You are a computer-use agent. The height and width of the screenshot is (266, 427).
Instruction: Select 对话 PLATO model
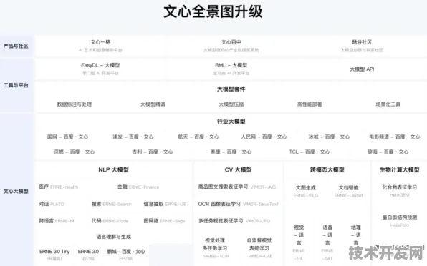(x=52, y=204)
